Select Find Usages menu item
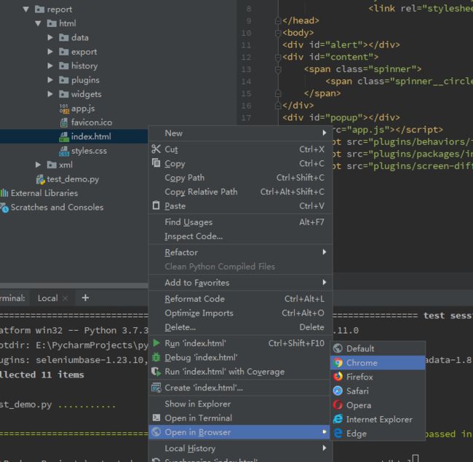This screenshot has width=473, height=462. 241,222
